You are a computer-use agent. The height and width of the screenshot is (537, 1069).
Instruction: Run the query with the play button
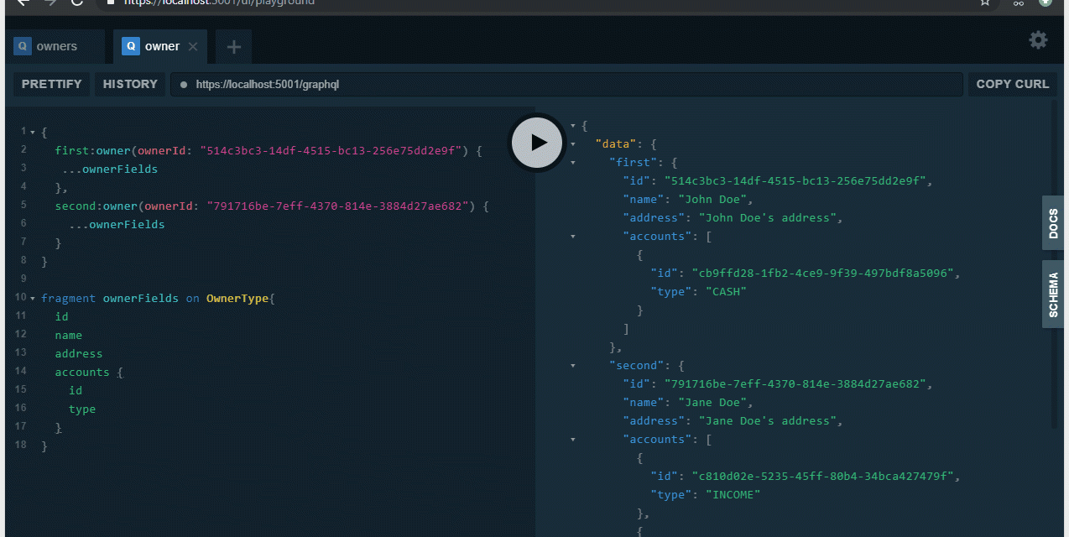pyautogui.click(x=539, y=143)
